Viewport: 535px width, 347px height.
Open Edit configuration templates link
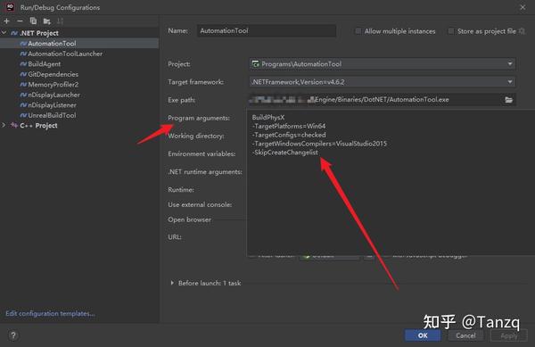point(50,313)
